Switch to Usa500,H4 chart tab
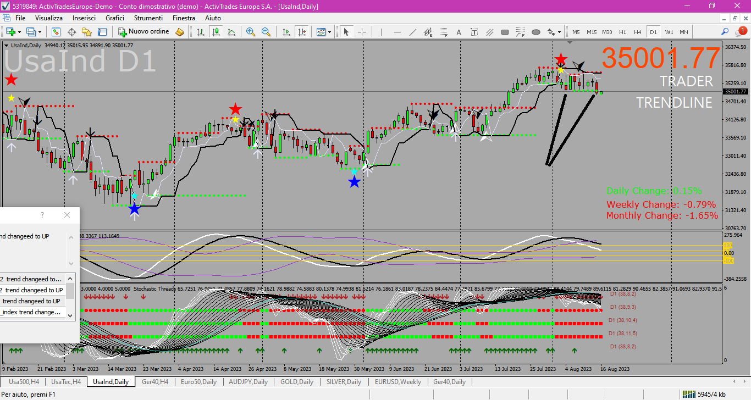This screenshot has width=751, height=400. (x=24, y=381)
